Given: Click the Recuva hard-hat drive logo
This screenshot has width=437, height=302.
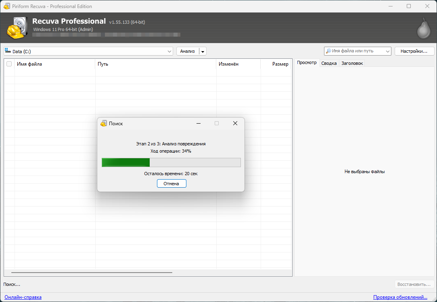Looking at the screenshot, I should pos(17,28).
